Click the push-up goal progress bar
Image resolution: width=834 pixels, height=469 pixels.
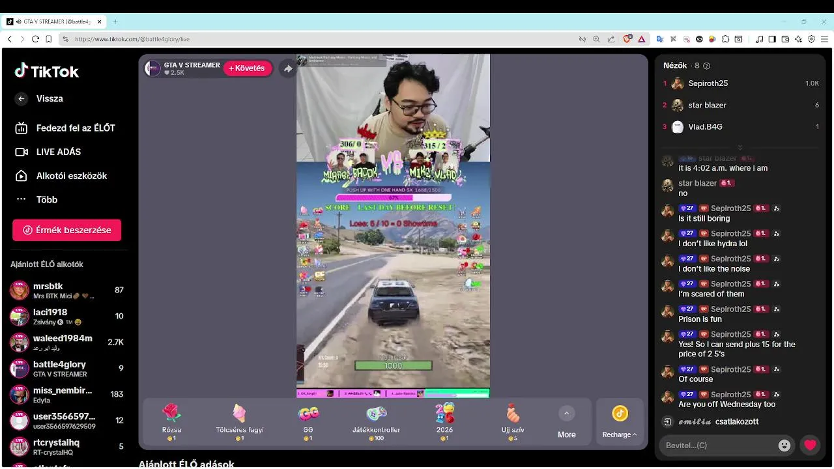click(393, 197)
